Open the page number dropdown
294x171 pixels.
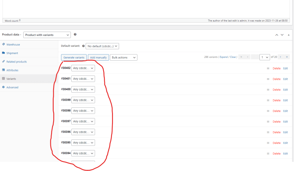coord(265,57)
